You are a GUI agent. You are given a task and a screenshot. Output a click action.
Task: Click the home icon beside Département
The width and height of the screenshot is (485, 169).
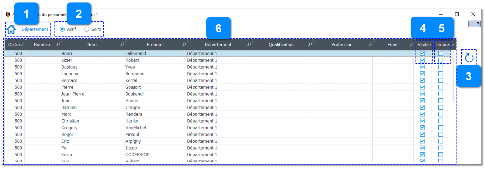11,29
